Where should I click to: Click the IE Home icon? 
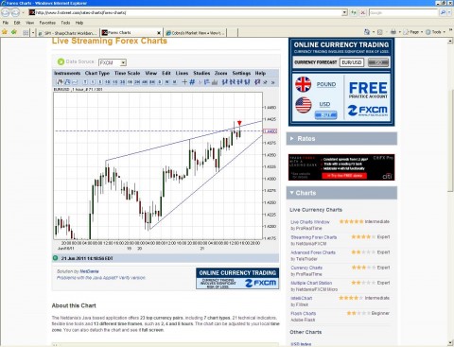pyautogui.click(x=367, y=32)
